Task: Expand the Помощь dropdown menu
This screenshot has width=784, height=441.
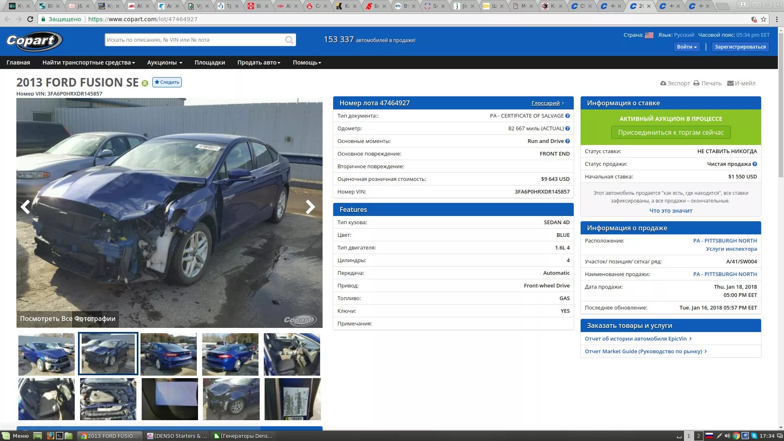Action: pyautogui.click(x=307, y=62)
